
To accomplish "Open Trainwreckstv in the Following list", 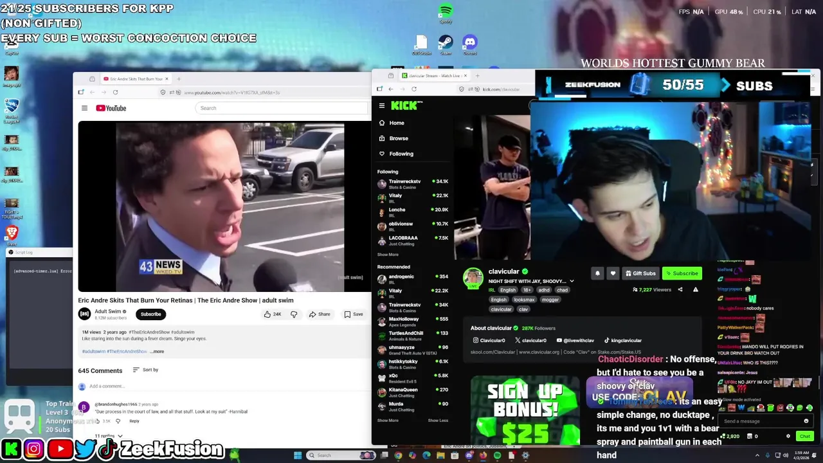I will [413, 183].
